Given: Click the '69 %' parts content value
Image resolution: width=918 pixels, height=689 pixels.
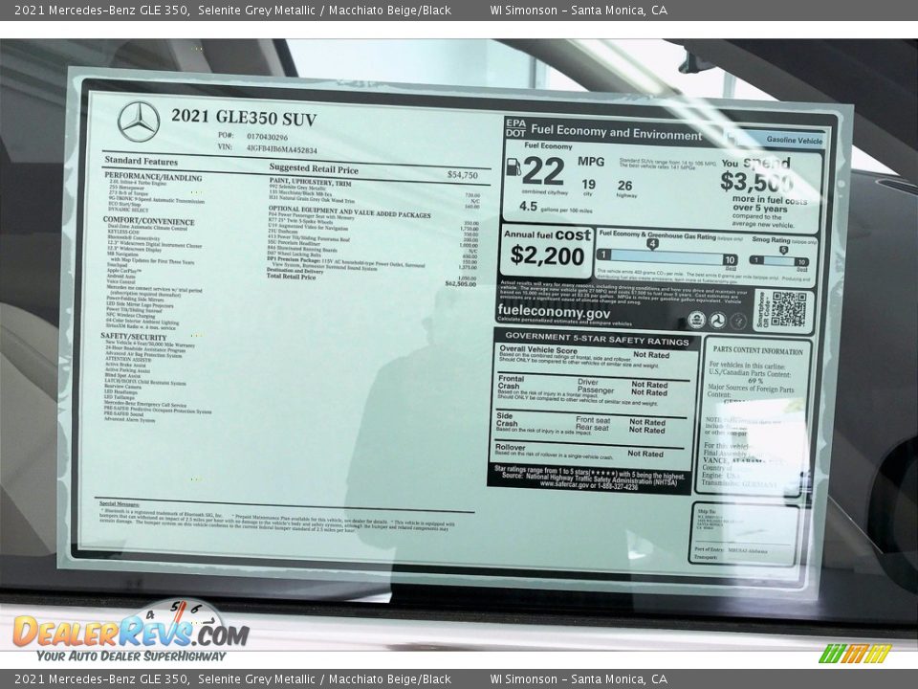Looking at the screenshot, I should coord(755,381).
